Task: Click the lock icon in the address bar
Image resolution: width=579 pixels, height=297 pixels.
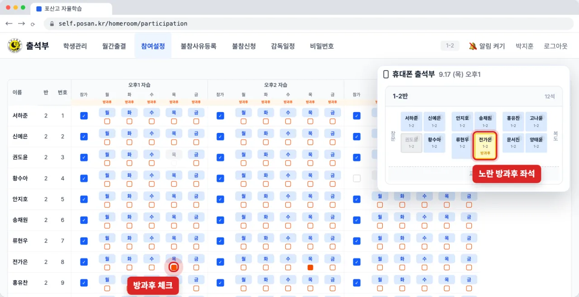Action: (x=52, y=24)
